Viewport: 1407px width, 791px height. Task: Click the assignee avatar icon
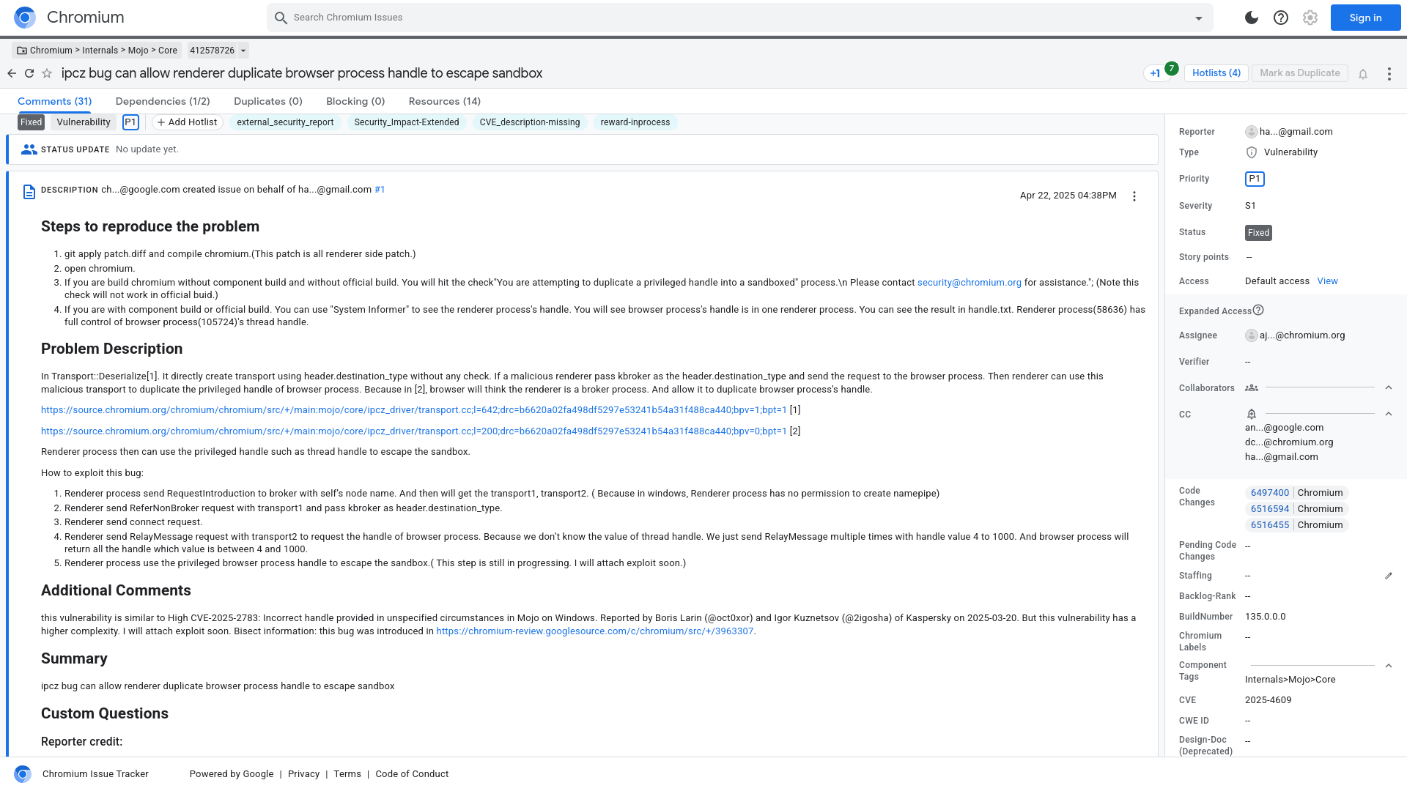click(x=1252, y=335)
